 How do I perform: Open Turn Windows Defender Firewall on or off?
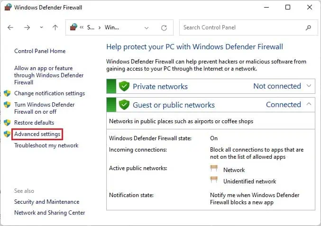[x=45, y=108]
